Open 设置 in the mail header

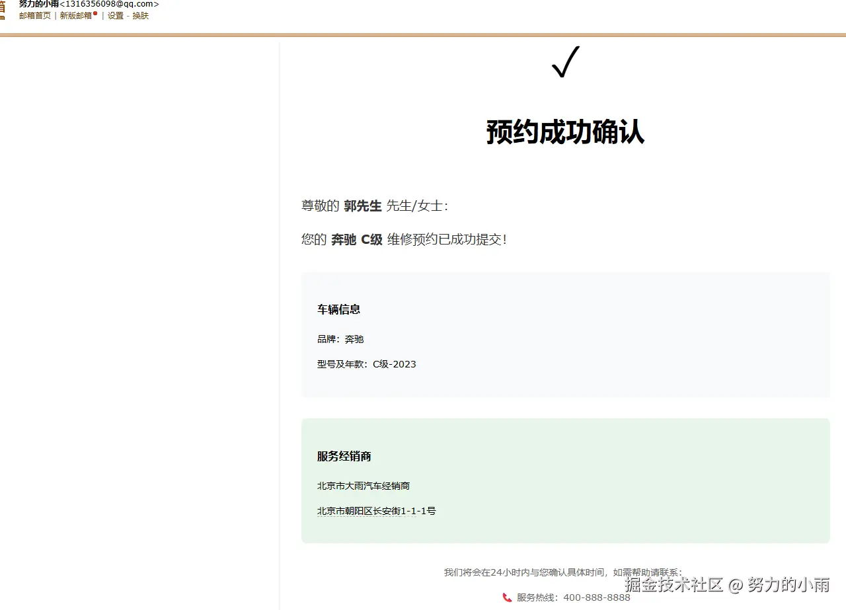116,16
